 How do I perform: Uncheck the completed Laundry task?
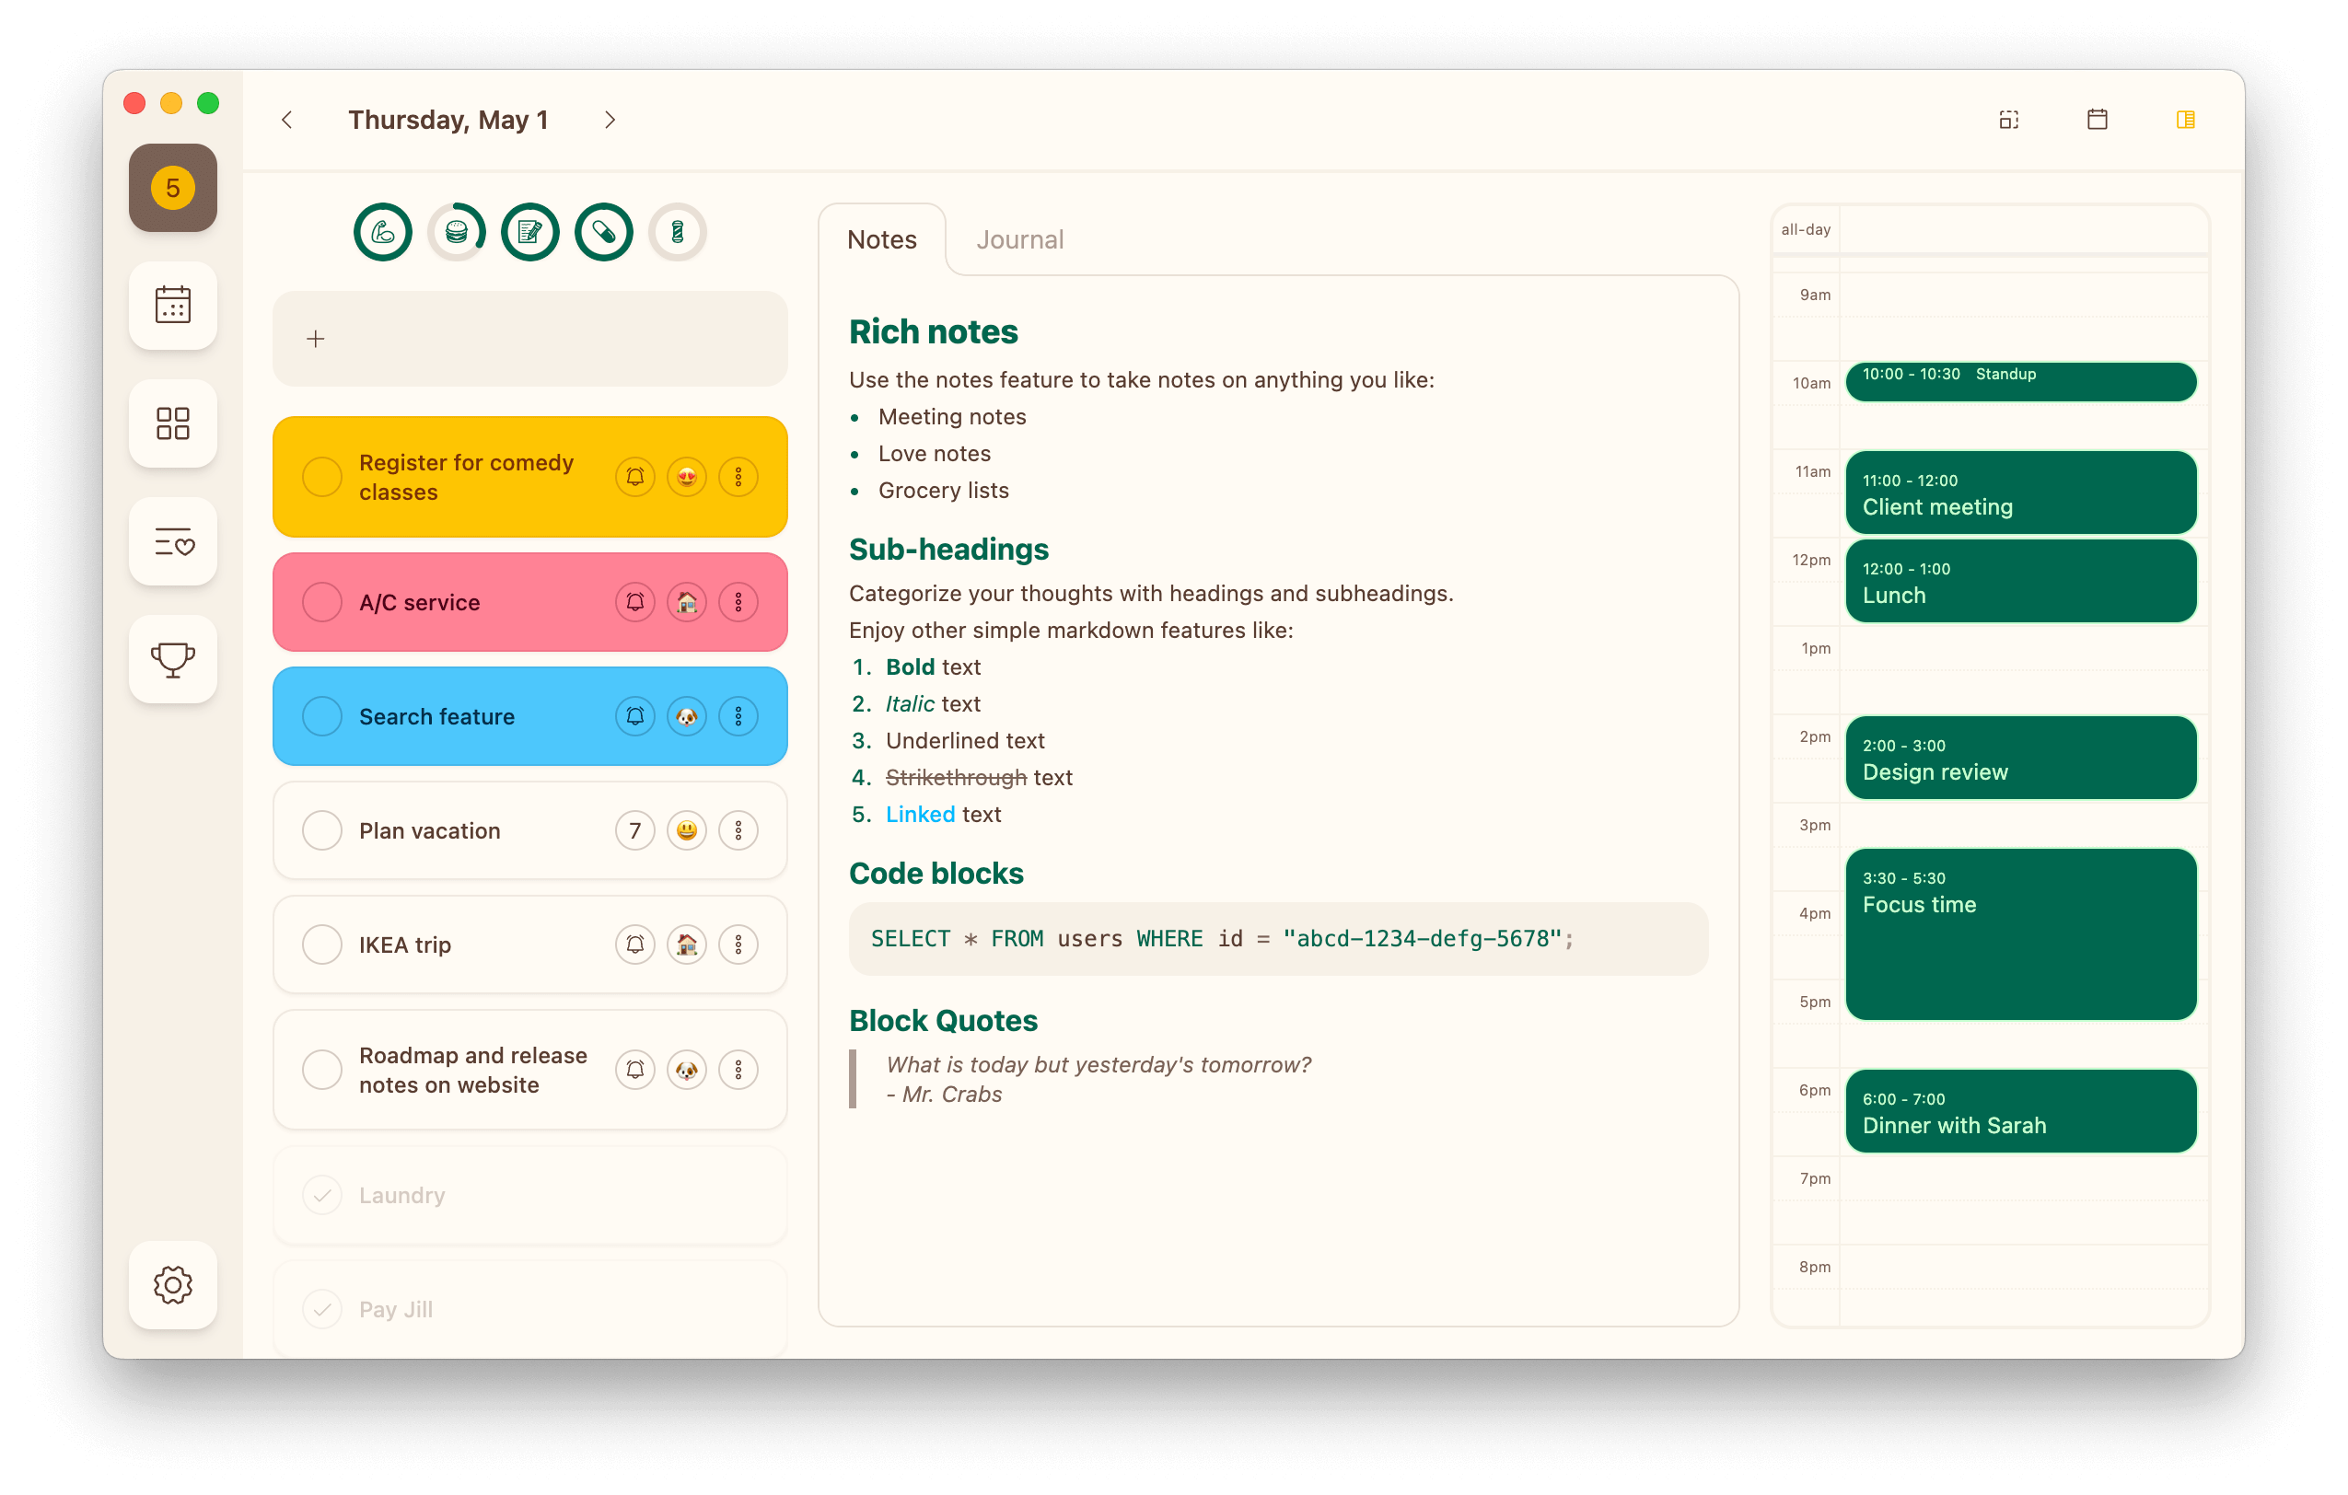(321, 1195)
